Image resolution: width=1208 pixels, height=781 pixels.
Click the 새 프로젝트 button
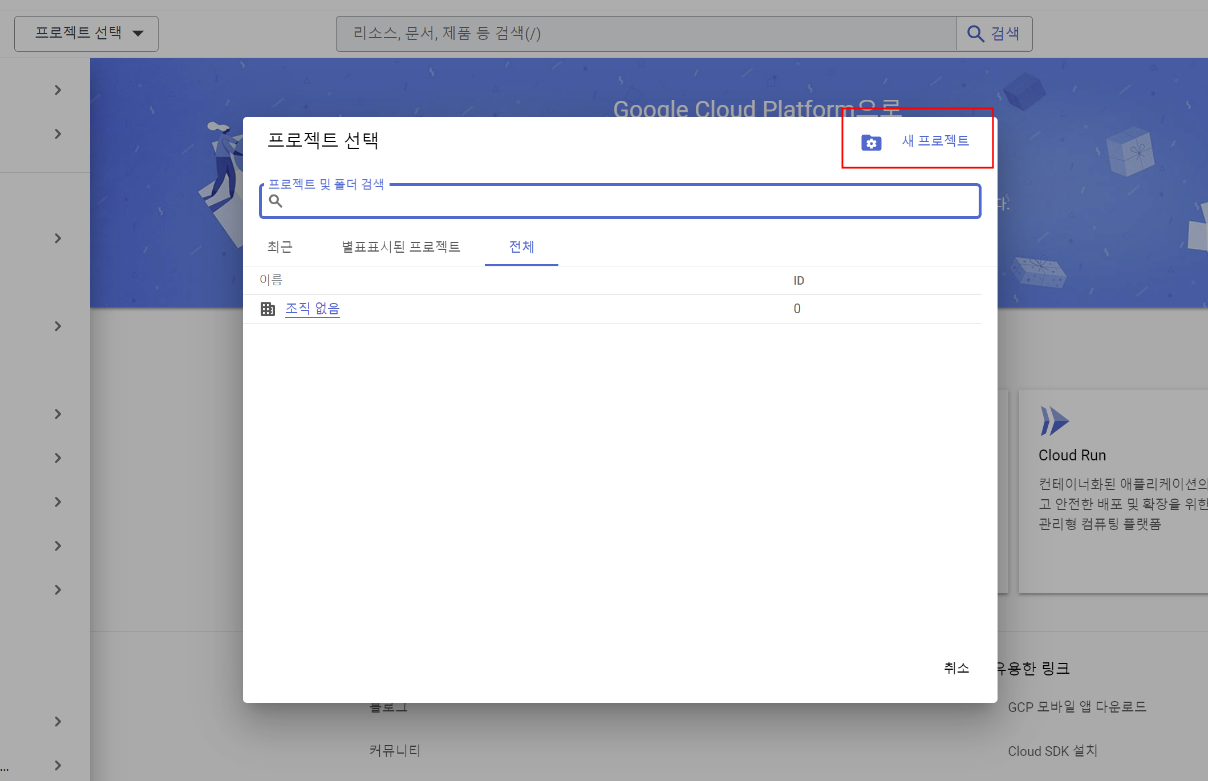[935, 140]
